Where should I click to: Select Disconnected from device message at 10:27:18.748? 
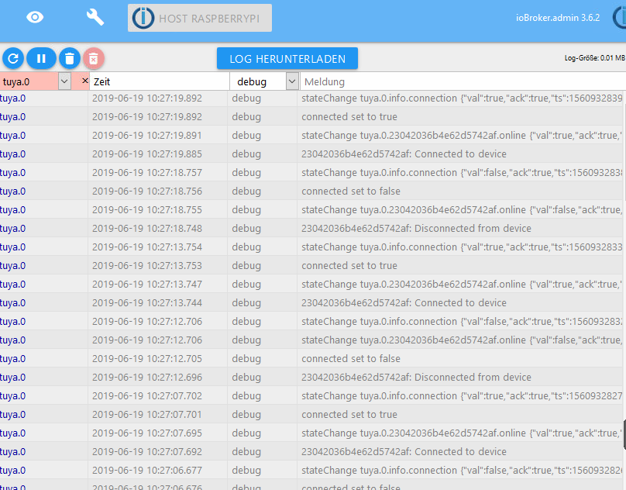coord(416,228)
